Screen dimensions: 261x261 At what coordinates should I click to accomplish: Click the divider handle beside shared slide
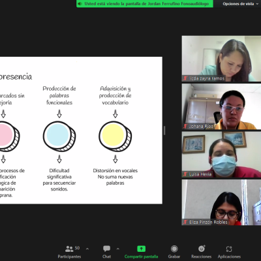pos(164,130)
